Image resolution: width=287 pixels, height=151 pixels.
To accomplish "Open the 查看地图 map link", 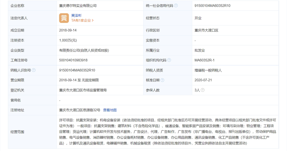I will pos(110,110).
